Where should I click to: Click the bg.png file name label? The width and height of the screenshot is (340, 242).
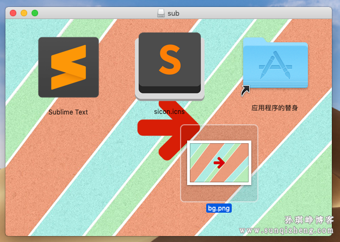coord(219,208)
